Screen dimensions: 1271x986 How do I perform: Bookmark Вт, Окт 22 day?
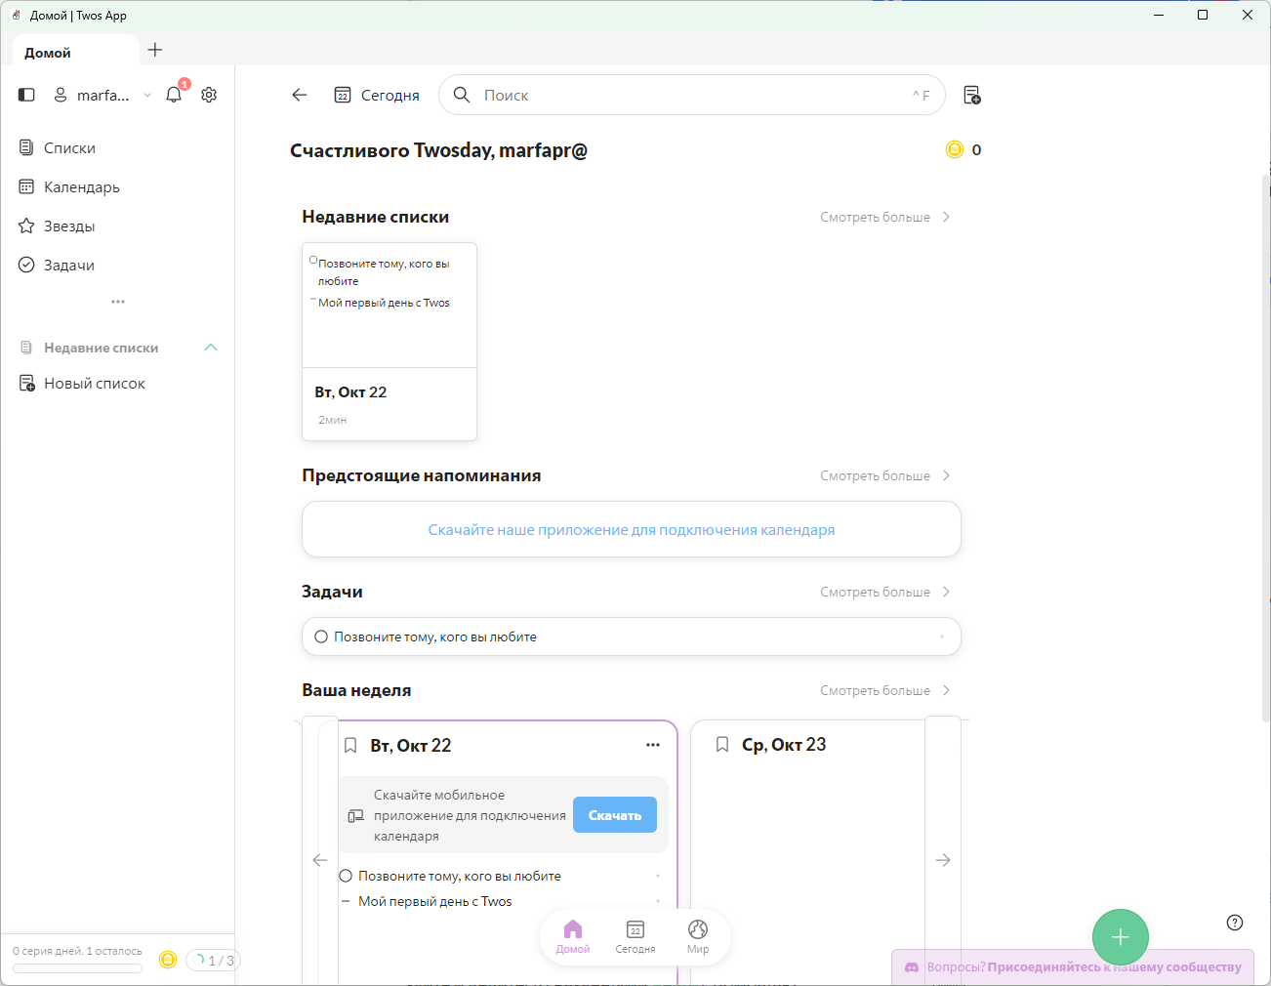pyautogui.click(x=350, y=746)
